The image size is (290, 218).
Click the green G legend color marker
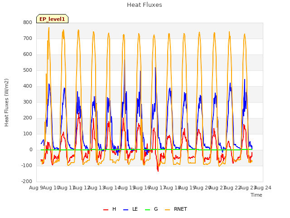(147, 210)
